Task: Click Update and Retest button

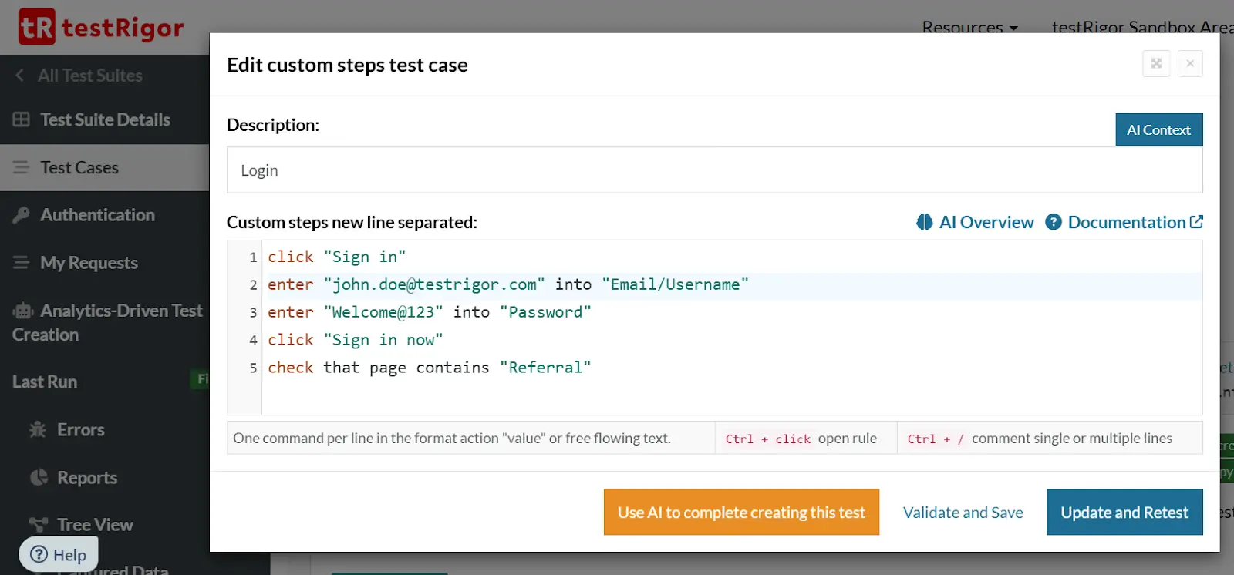Action: click(x=1124, y=513)
